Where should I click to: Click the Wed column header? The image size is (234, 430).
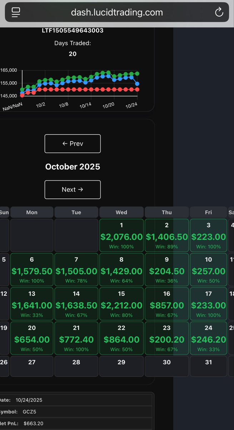(121, 212)
